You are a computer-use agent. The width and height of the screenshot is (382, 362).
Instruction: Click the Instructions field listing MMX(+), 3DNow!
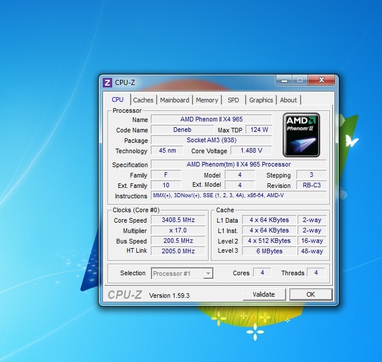tap(239, 195)
